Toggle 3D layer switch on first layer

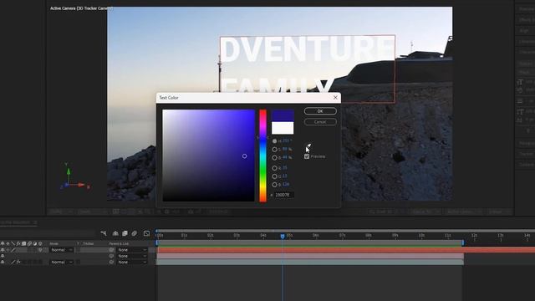40,250
